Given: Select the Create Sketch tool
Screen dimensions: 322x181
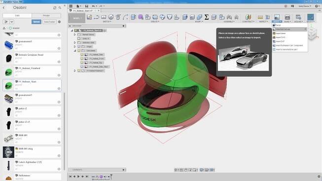Looking at the screenshot, I should pos(89,17).
